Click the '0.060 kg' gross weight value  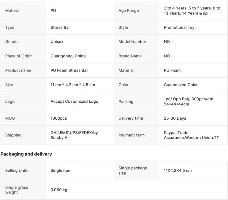pos(59,190)
